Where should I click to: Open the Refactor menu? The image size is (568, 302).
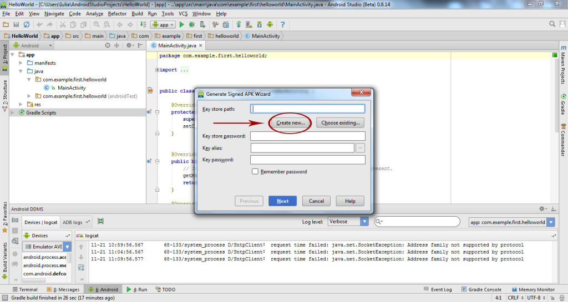[117, 14]
